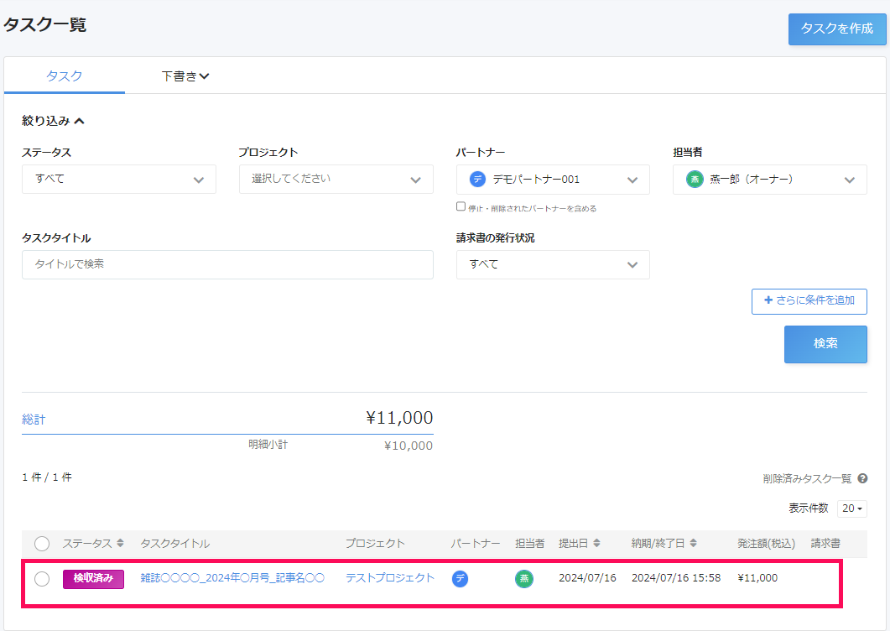The image size is (890, 631).
Task: Click the 燕 assignee avatar in task row
Action: point(524,579)
